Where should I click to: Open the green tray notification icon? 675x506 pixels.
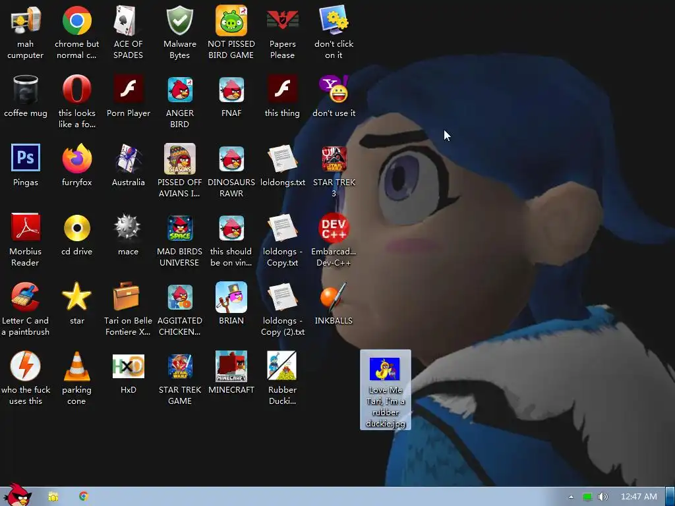click(587, 497)
